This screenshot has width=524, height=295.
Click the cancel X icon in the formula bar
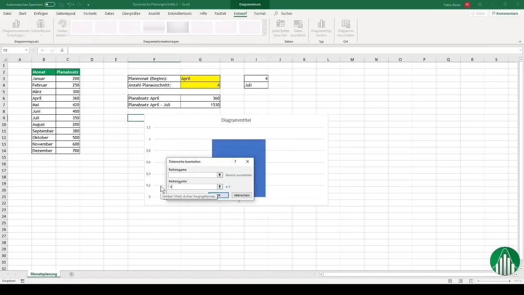[43, 50]
